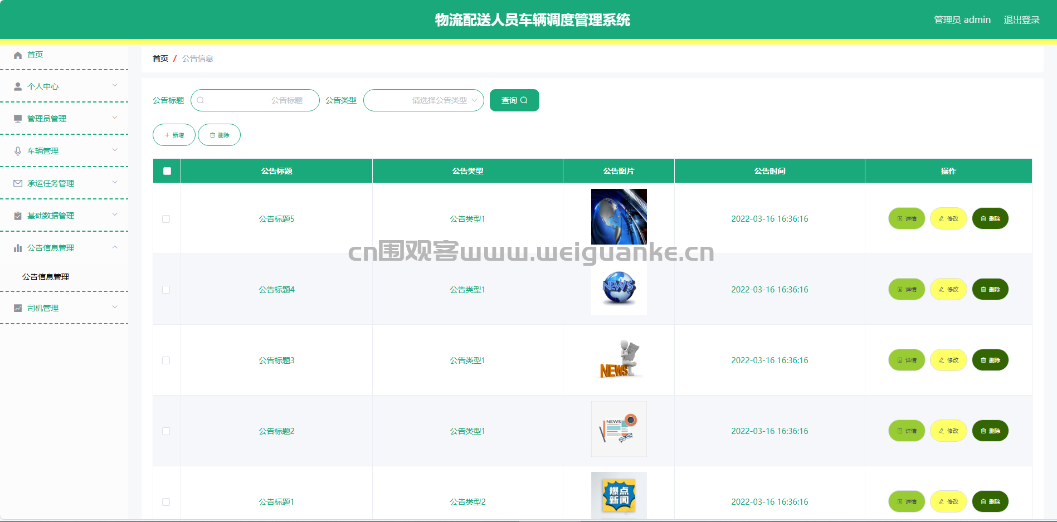This screenshot has height=522, width=1057.
Task: Open the 请选择公告类型 dropdown
Action: pyautogui.click(x=423, y=100)
